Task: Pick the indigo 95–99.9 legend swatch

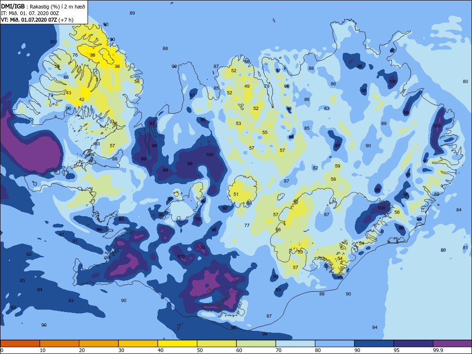Action: [413, 344]
